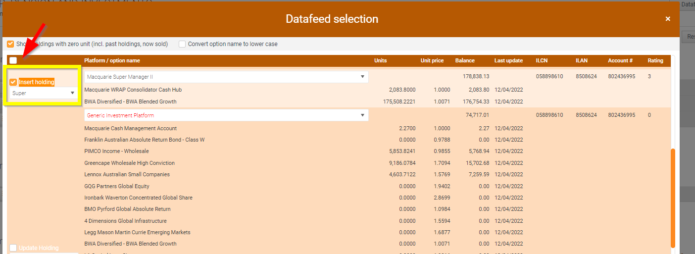The image size is (695, 254).
Task: Click the Unit price column header
Action: click(432, 60)
